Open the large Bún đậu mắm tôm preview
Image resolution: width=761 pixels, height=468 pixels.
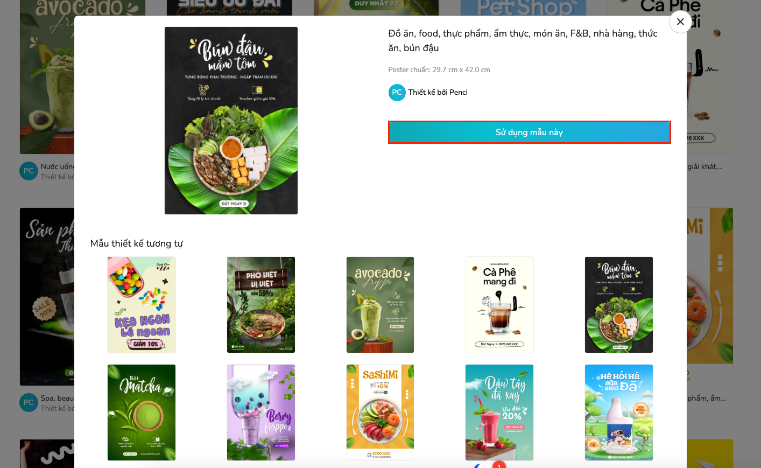(x=231, y=121)
